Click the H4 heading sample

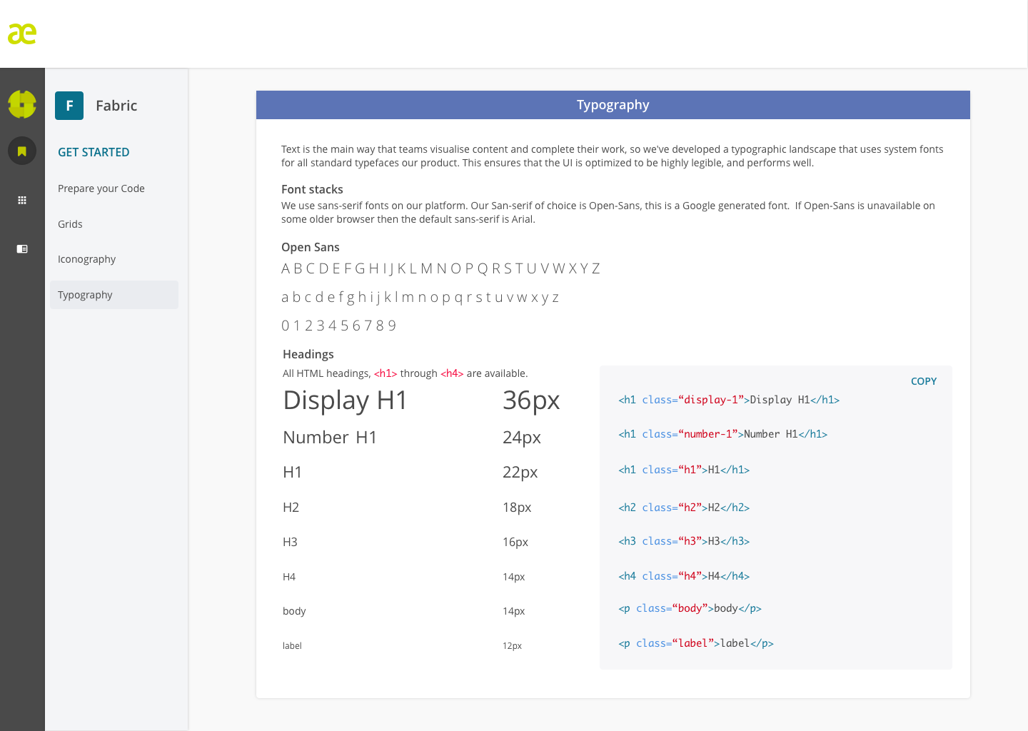click(x=289, y=577)
